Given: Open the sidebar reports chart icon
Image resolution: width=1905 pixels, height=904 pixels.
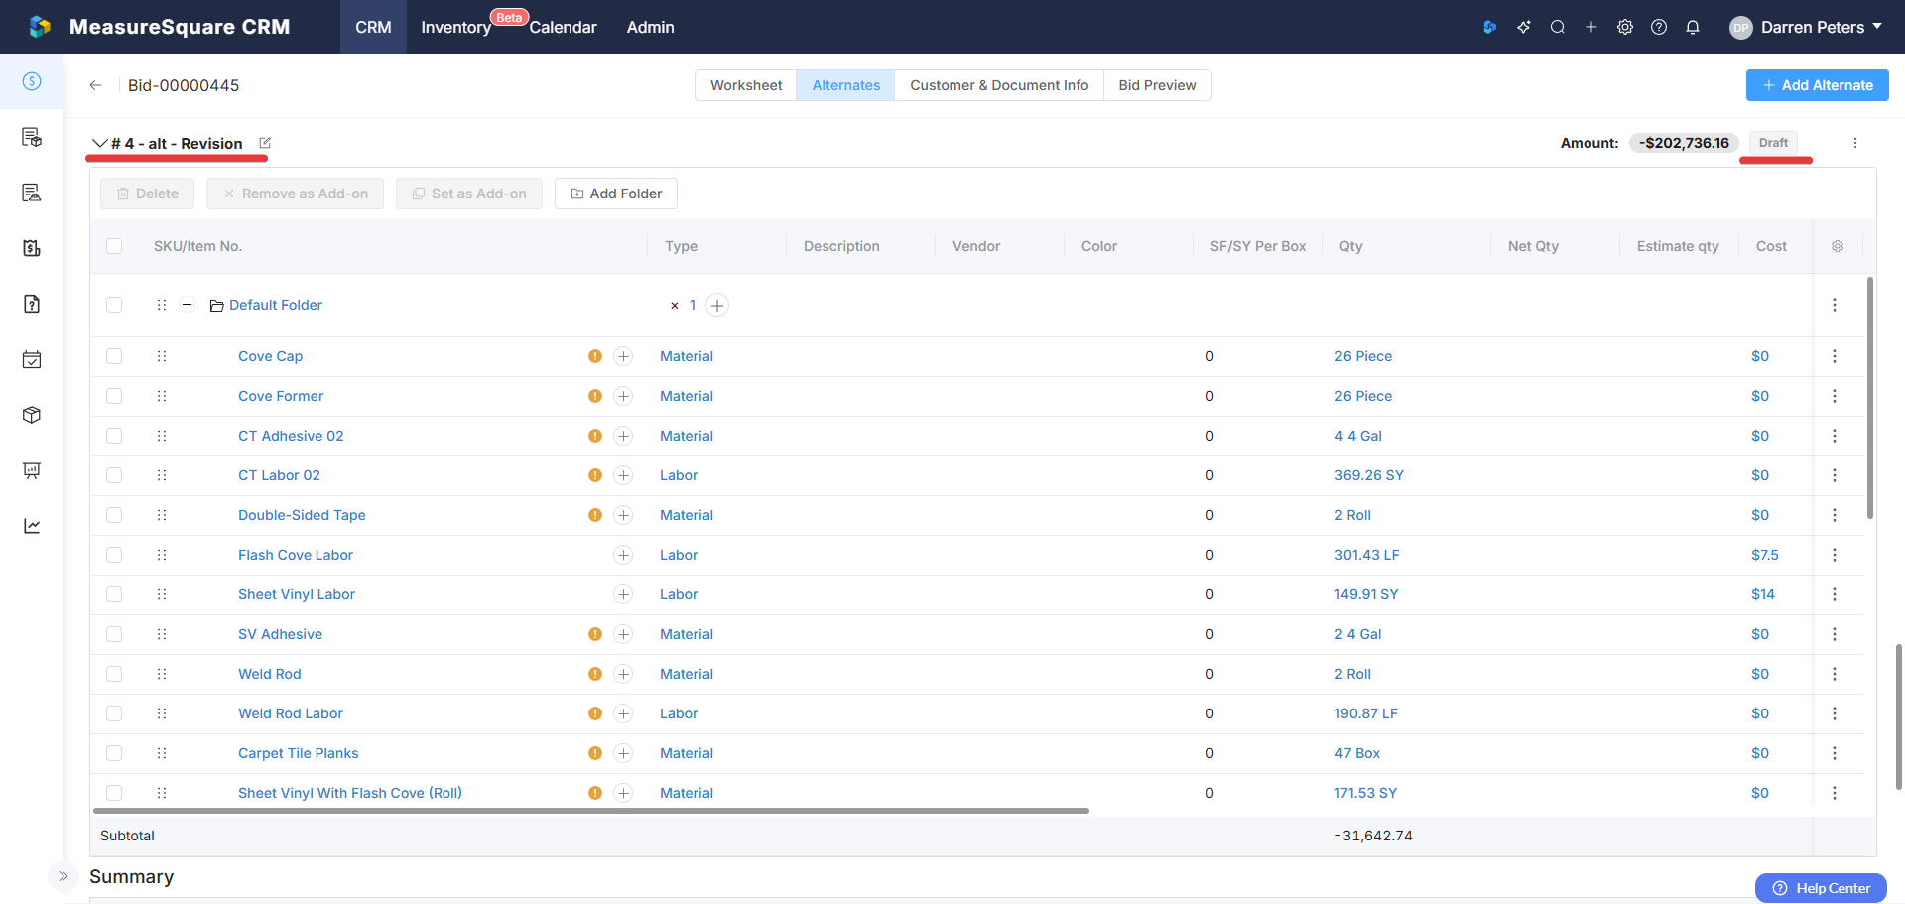Looking at the screenshot, I should 32,526.
